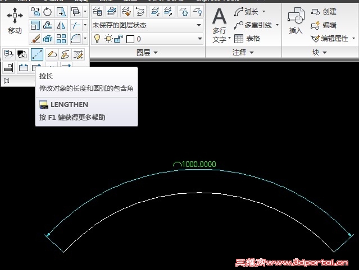
Task: Click the Set to ByLayer icon
Action: coord(8,54)
